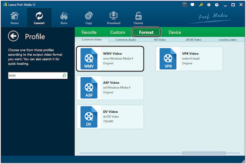
Task: Open the feedback chat bubble icon
Action: tap(193, 5)
